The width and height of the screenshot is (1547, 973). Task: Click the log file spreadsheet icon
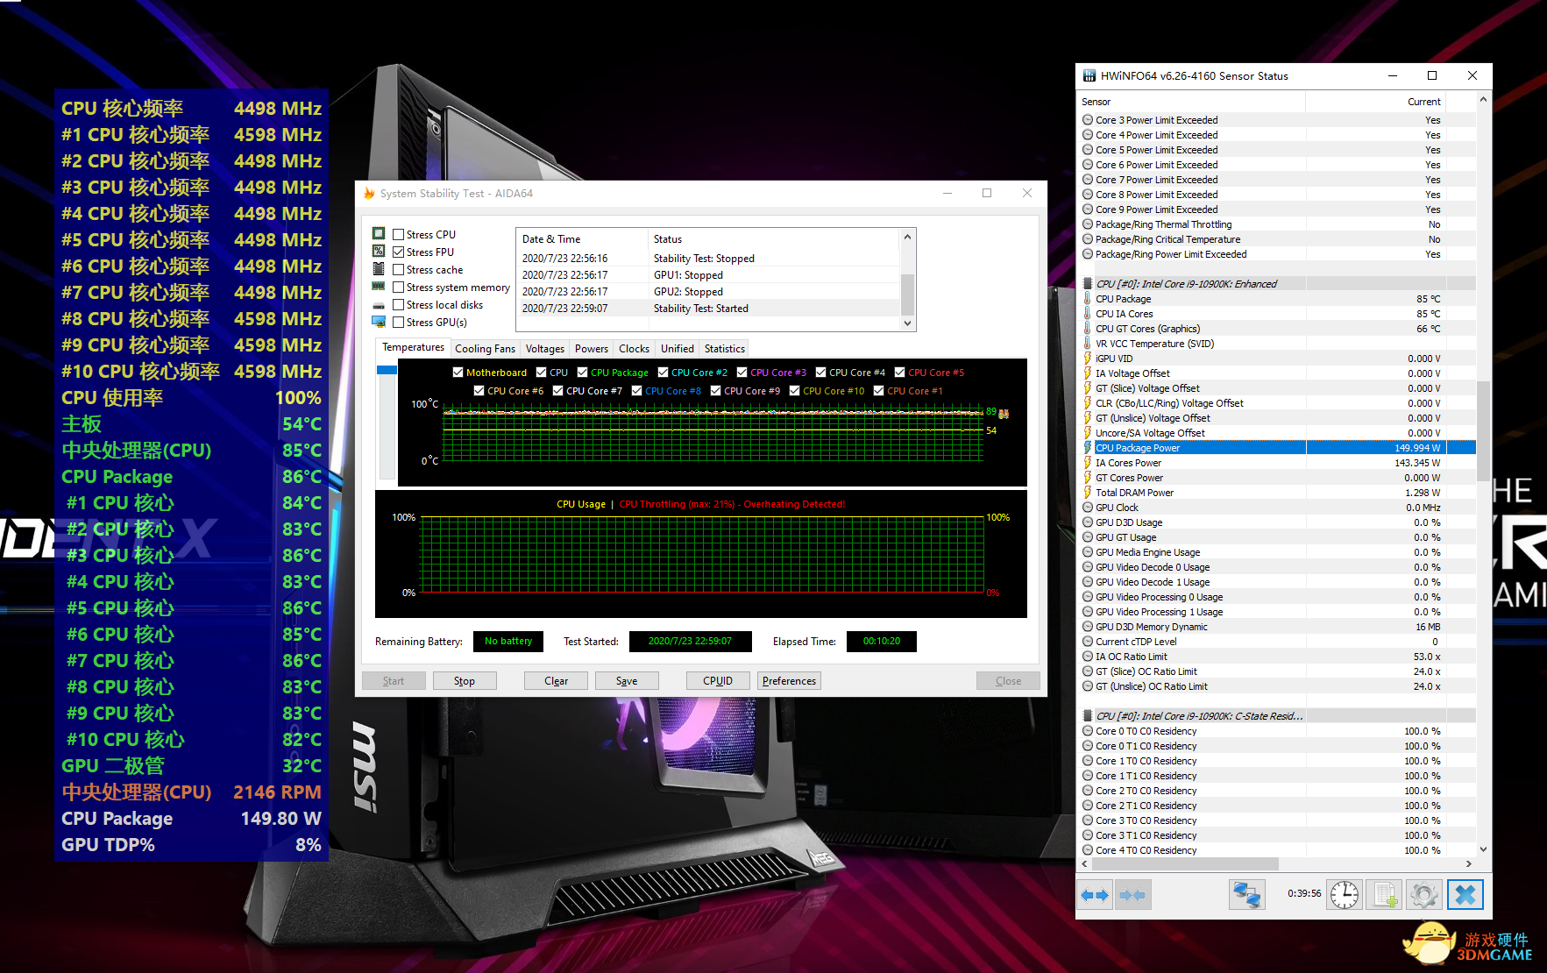coord(1385,895)
